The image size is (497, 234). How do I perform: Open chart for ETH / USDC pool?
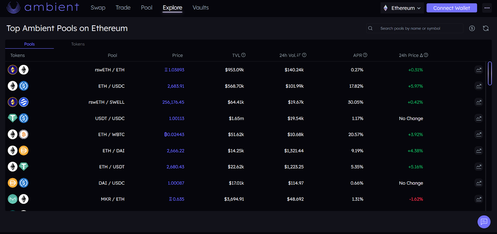tap(479, 86)
